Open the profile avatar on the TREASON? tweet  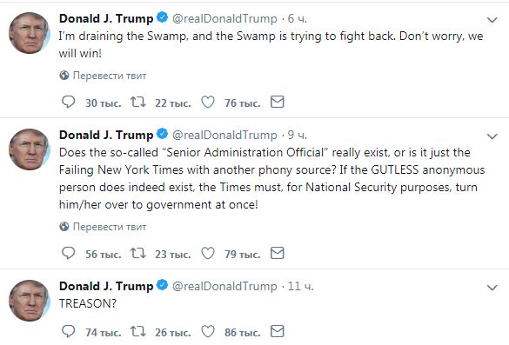30,301
